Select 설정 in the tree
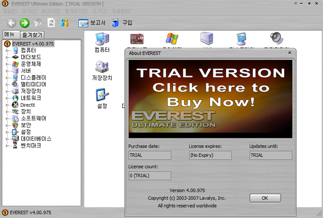This screenshot has width=323, height=218. pyautogui.click(x=26, y=132)
